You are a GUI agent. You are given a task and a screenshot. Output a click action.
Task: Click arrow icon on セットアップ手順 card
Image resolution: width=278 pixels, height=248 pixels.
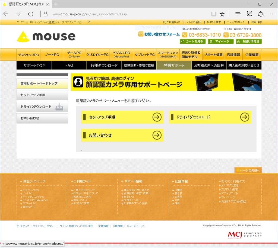pos(157,117)
